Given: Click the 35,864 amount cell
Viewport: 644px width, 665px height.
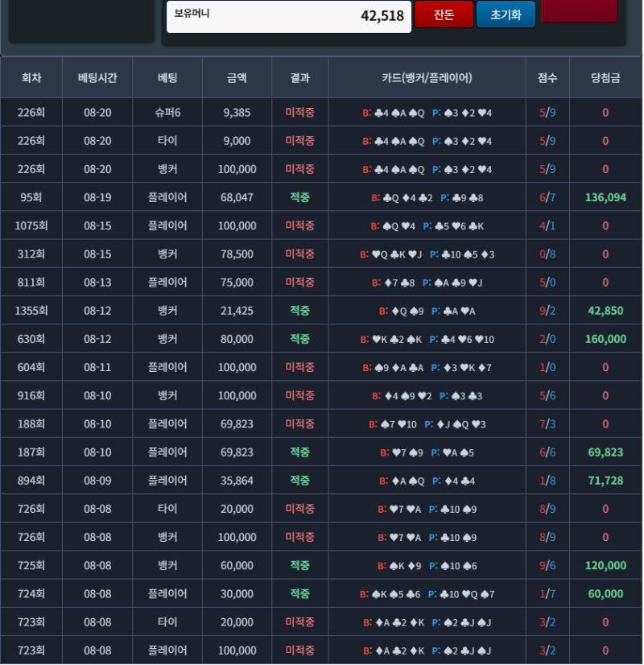Looking at the screenshot, I should pyautogui.click(x=237, y=481).
